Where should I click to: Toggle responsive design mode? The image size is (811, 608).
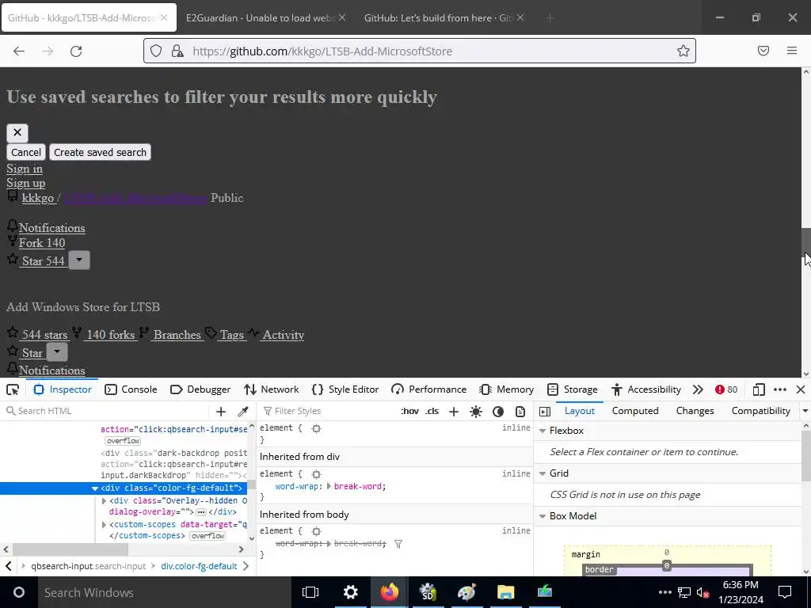tap(759, 389)
